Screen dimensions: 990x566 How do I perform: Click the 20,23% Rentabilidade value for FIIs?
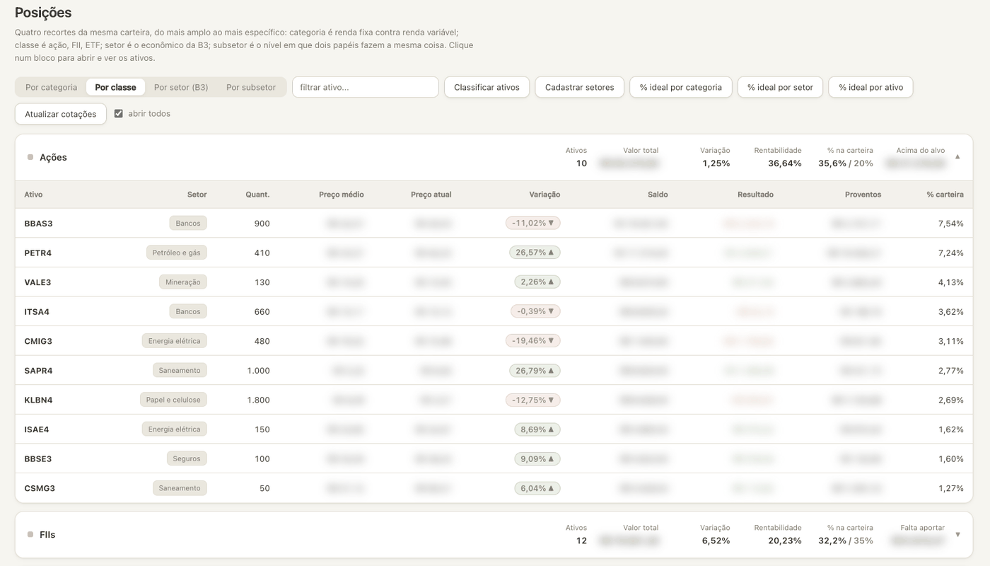click(x=785, y=541)
